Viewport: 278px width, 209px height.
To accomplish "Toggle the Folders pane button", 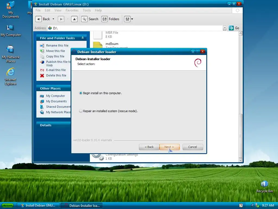I will click(110, 19).
